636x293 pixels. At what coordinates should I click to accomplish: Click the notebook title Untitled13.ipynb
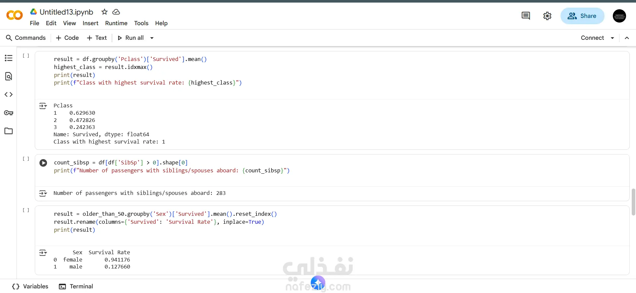(x=66, y=12)
